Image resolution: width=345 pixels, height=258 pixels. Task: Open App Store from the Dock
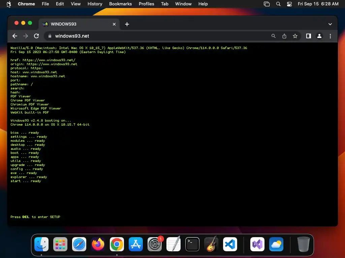(136, 244)
